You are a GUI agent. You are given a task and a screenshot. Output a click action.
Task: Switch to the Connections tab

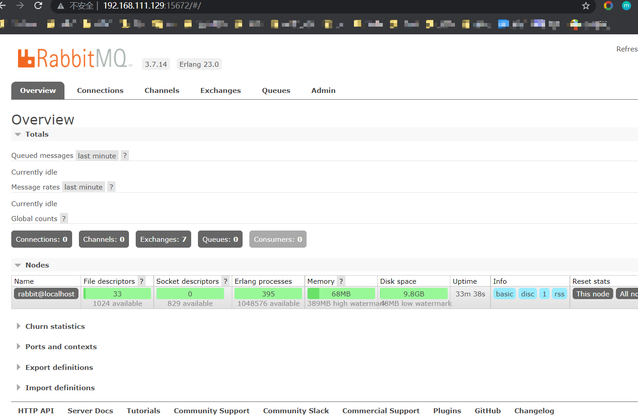100,90
